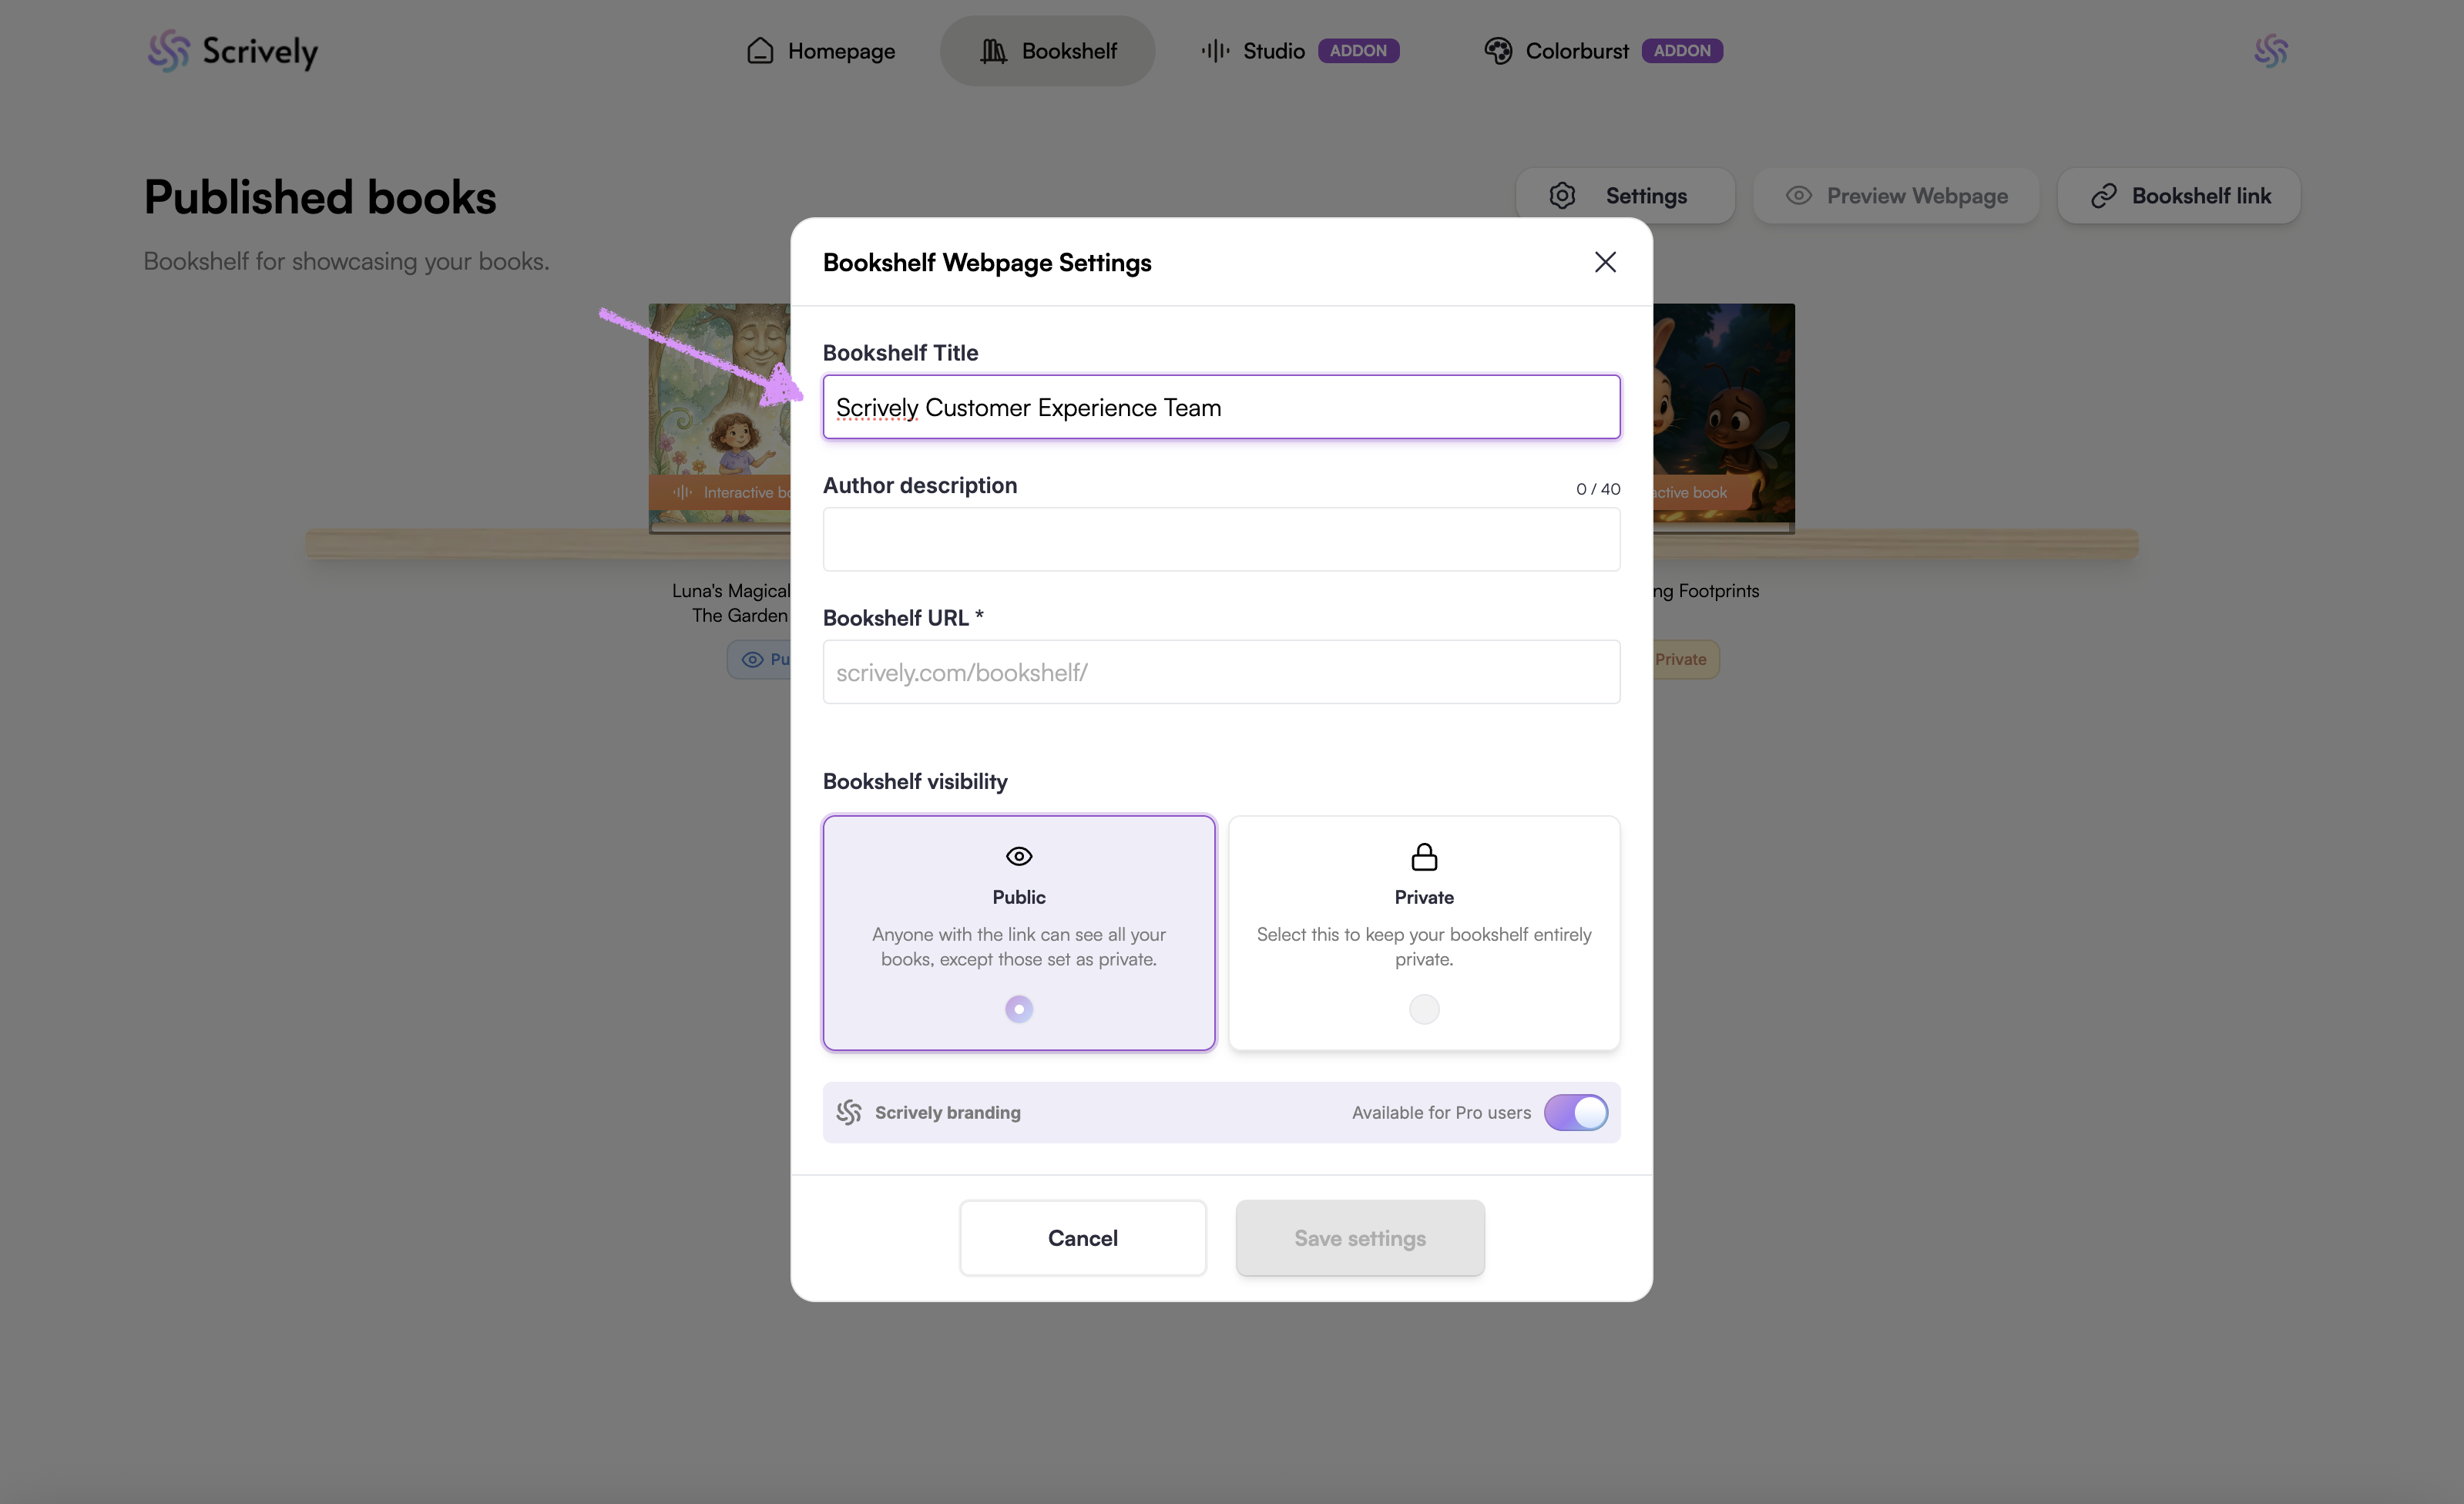
Task: Click the Settings gear icon
Action: 1562,196
